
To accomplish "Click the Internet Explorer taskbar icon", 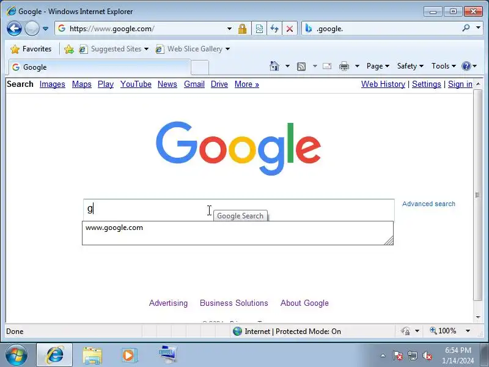I will [54, 355].
